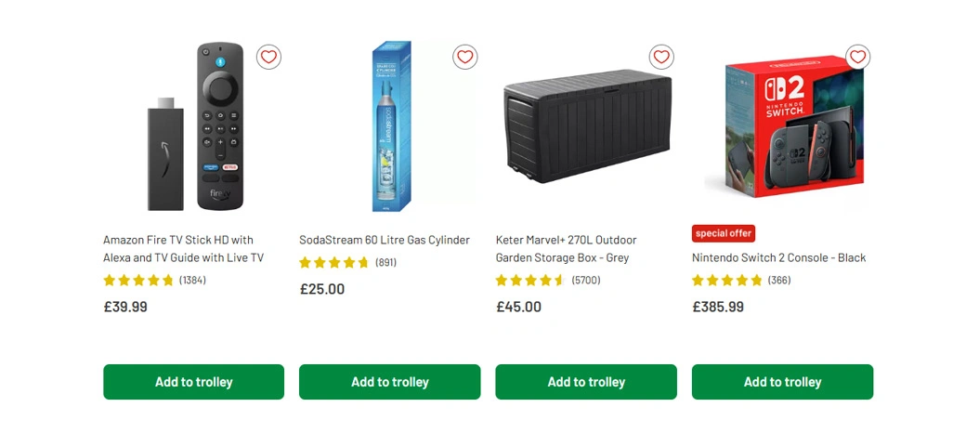Open Nintendo Switch 2 Console - Black link

point(778,257)
